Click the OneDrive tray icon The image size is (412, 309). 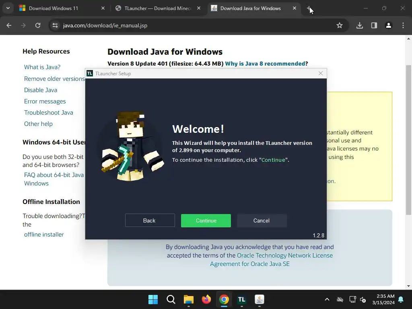[340, 299]
